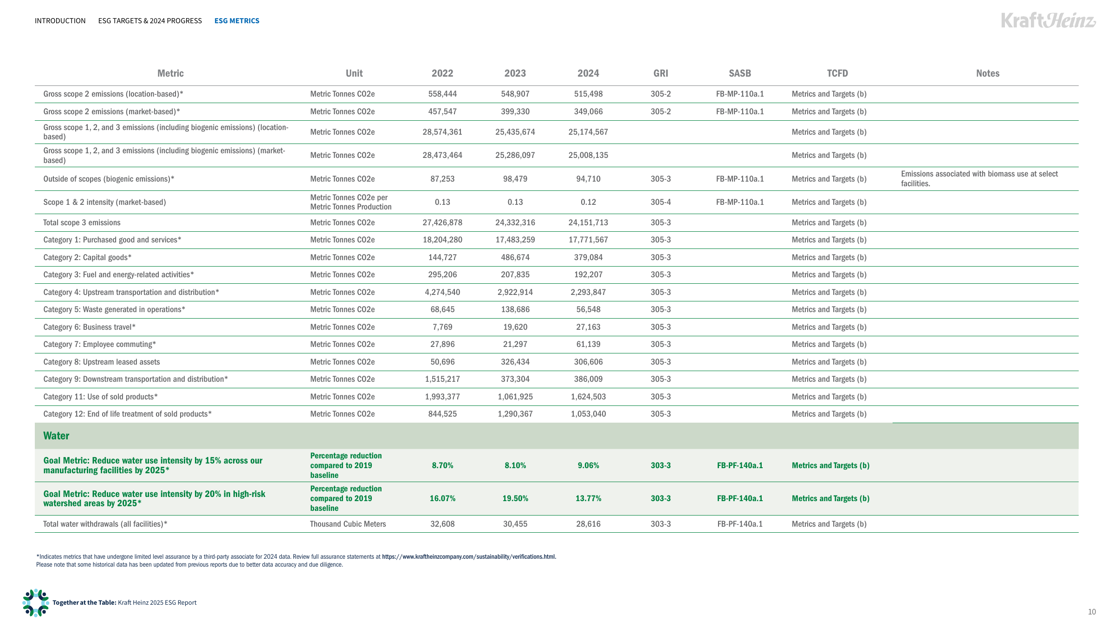Select the 15% water use intensity goal metric

(153, 465)
